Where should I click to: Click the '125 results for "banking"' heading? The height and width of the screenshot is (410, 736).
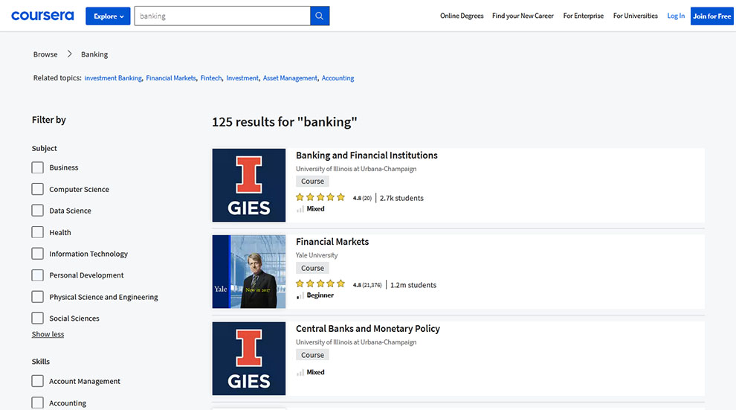point(285,122)
